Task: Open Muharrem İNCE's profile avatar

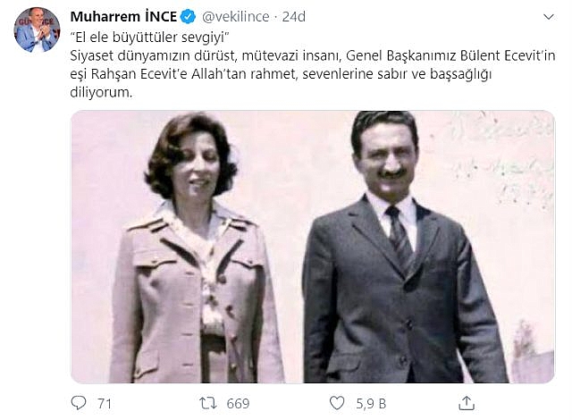Action: coord(37,29)
